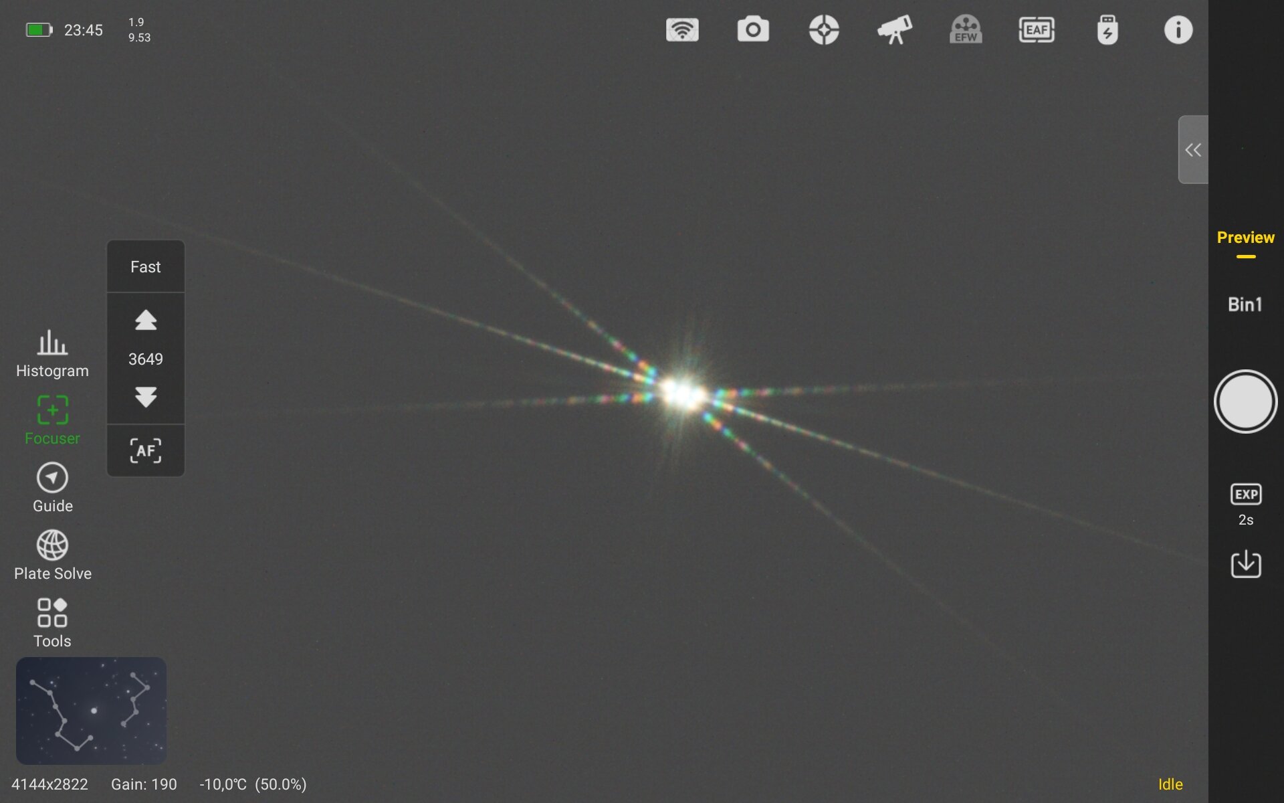Screen dimensions: 1284x803
Task: Open telescope mount settings icon
Action: [x=895, y=30]
